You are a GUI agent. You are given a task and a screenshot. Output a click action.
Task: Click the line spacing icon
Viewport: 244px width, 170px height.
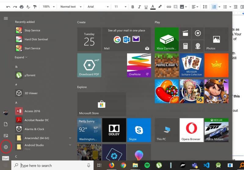(205, 7)
